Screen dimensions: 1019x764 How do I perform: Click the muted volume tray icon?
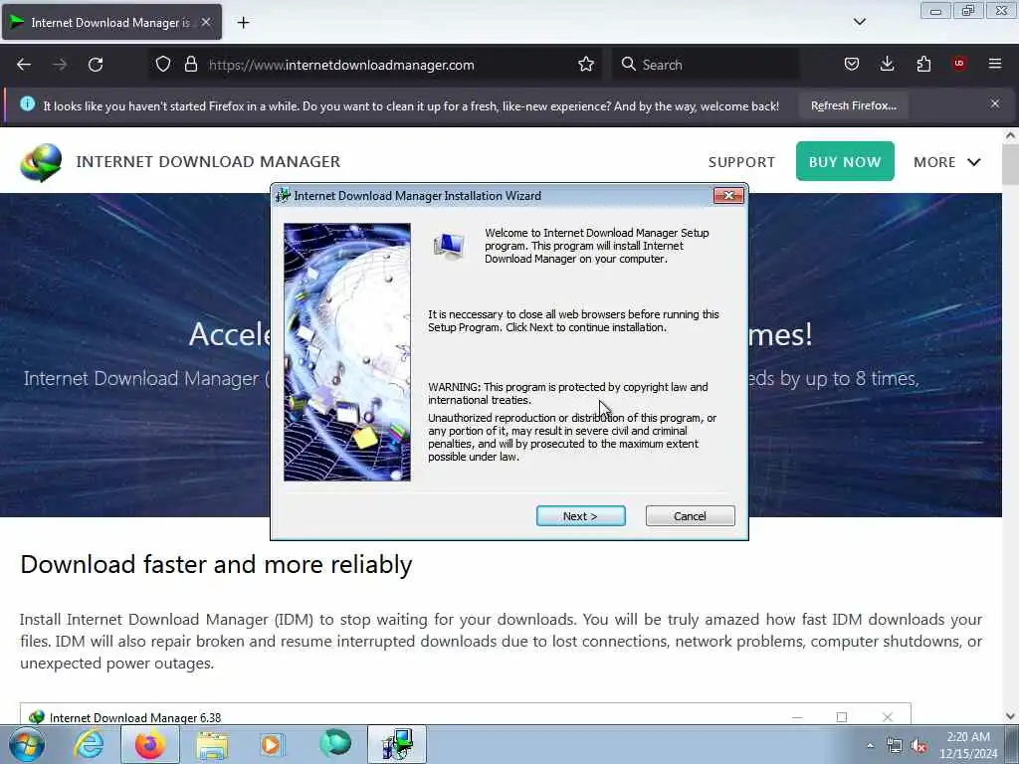tap(918, 746)
